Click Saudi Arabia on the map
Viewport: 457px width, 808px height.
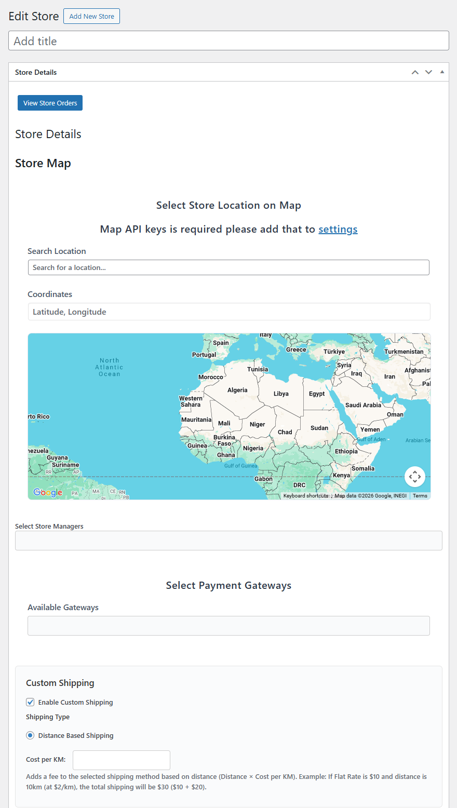[x=363, y=406]
